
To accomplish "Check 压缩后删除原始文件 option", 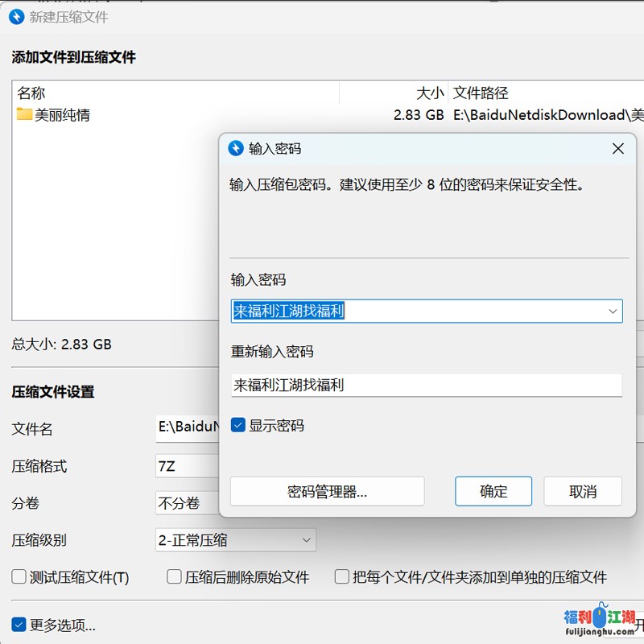I will click(173, 577).
